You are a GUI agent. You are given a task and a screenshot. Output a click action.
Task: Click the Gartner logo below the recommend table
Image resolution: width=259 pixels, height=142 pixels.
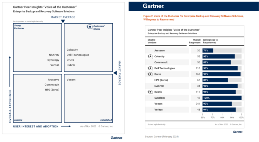coord(238,132)
